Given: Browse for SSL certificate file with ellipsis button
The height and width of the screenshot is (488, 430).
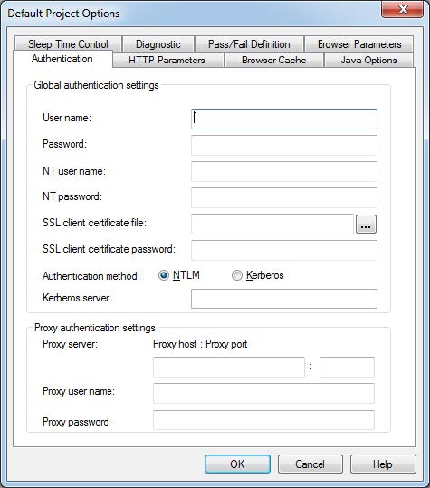Looking at the screenshot, I should tap(366, 225).
